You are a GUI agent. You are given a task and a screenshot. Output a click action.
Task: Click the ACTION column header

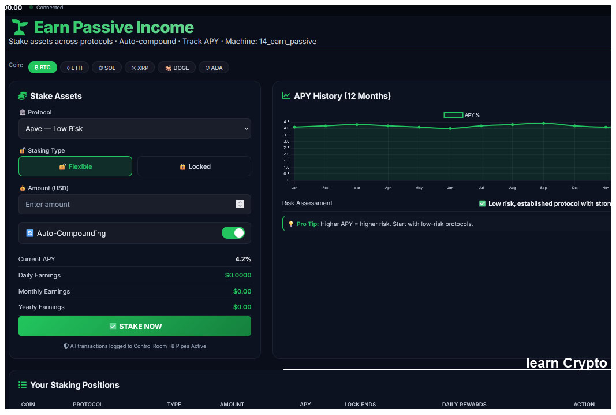(584, 405)
